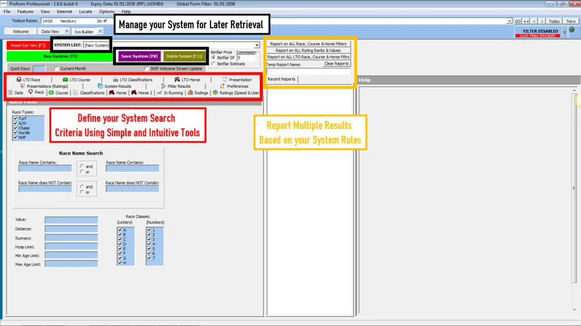Expand the race navigation dropdown beside GO
Image resolution: width=581 pixels, height=326 pixels.
(510, 20)
